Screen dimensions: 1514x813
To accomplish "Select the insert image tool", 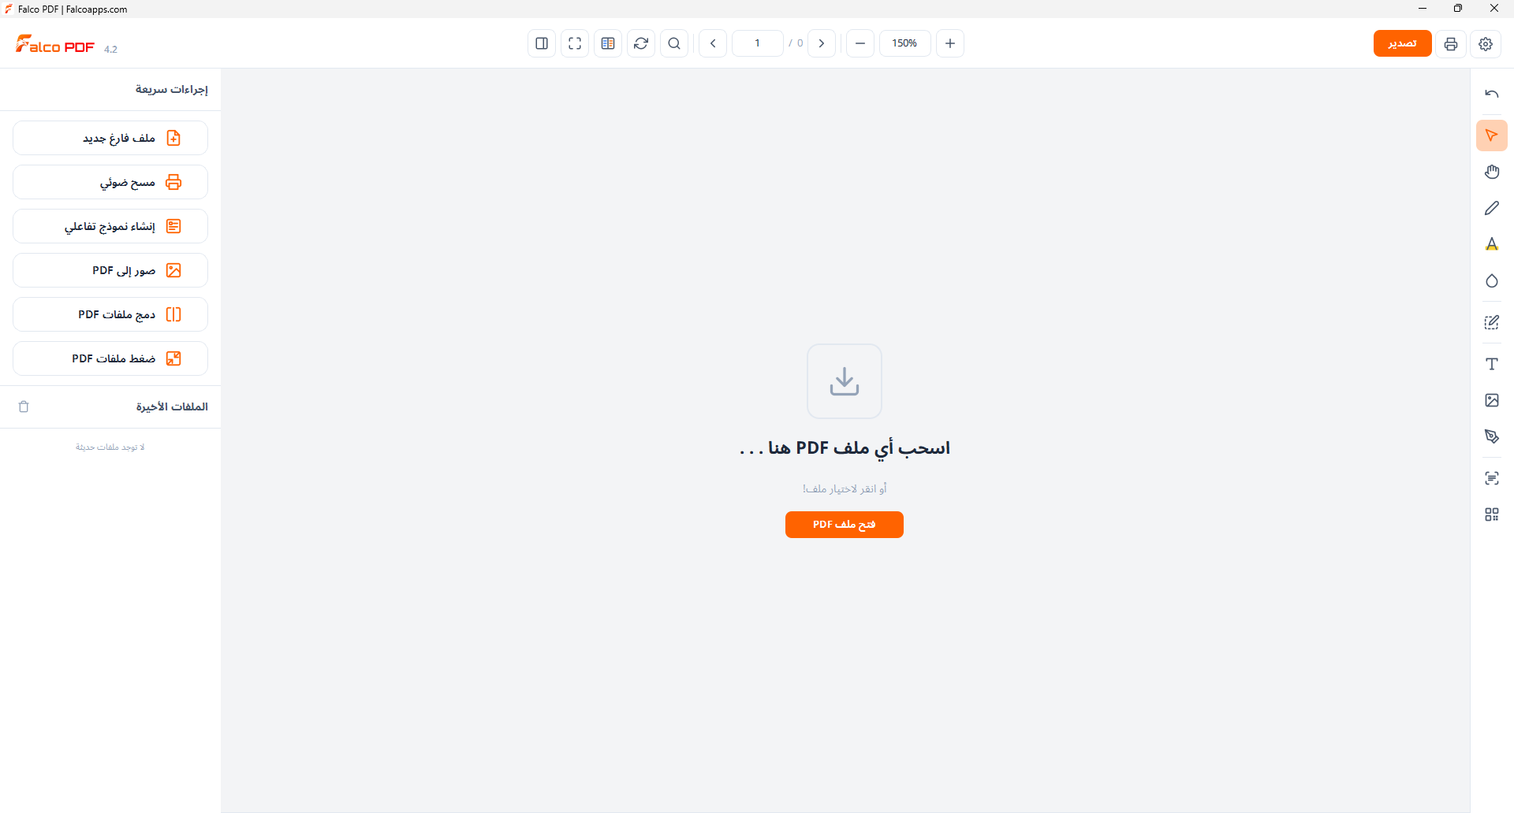I will pyautogui.click(x=1492, y=400).
